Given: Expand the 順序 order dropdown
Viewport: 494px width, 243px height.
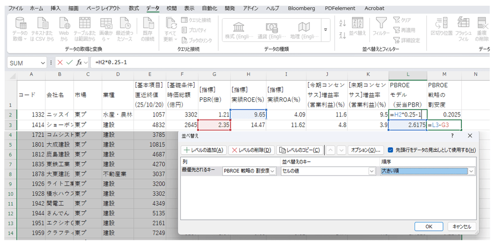Looking at the screenshot, I should point(470,171).
